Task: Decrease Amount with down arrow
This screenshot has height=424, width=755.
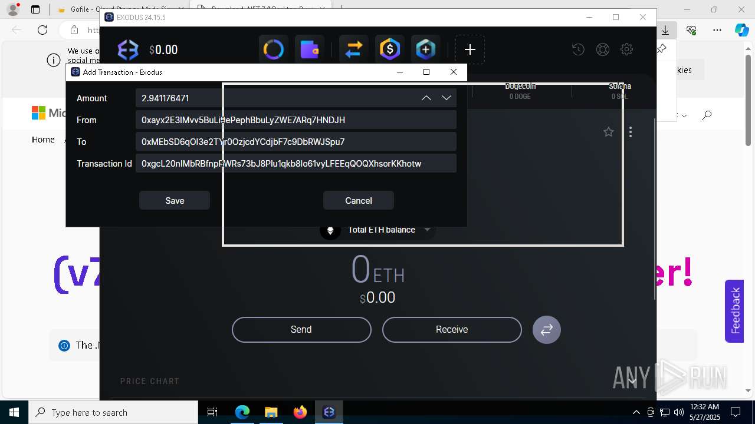Action: click(446, 98)
